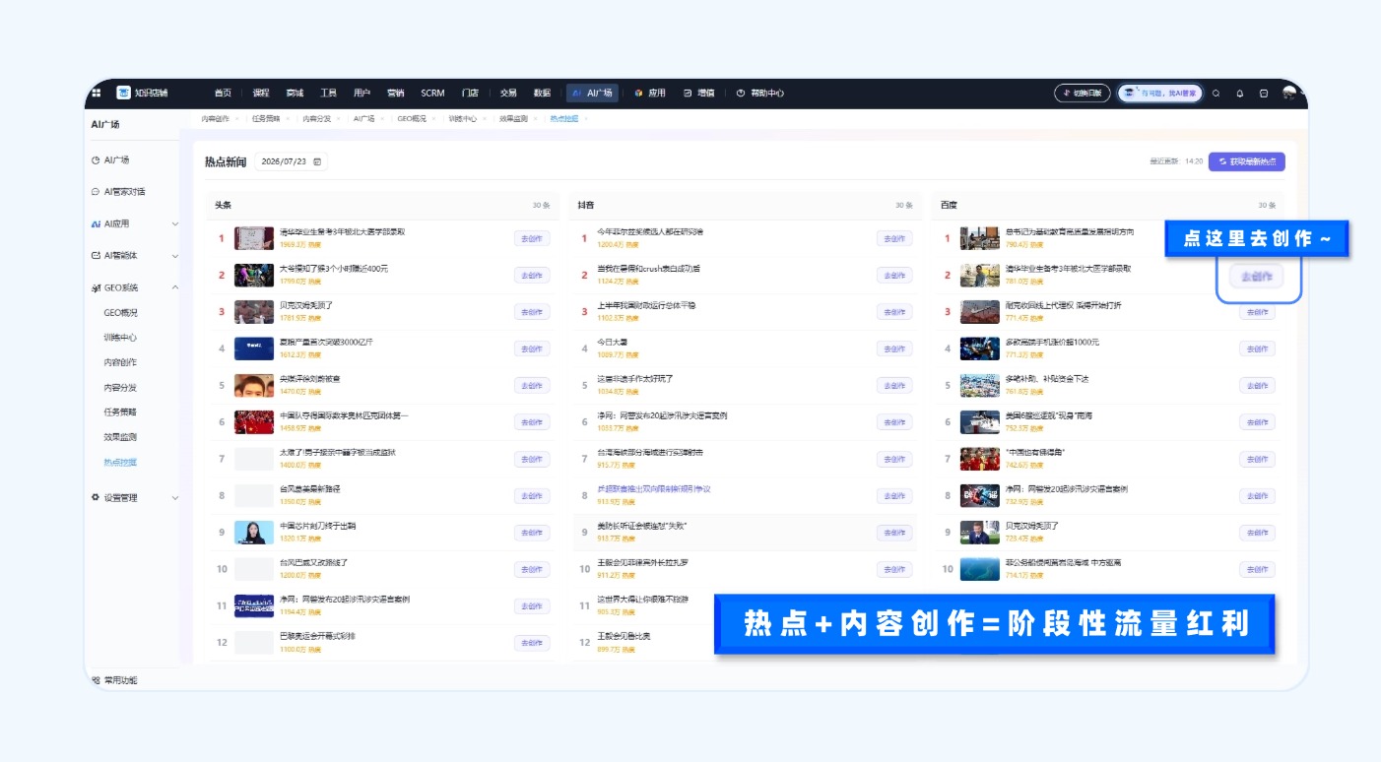The image size is (1381, 762).
Task: Open thumbnail of 贝克汉姆秃顶了 in 头条 list
Action: (254, 312)
